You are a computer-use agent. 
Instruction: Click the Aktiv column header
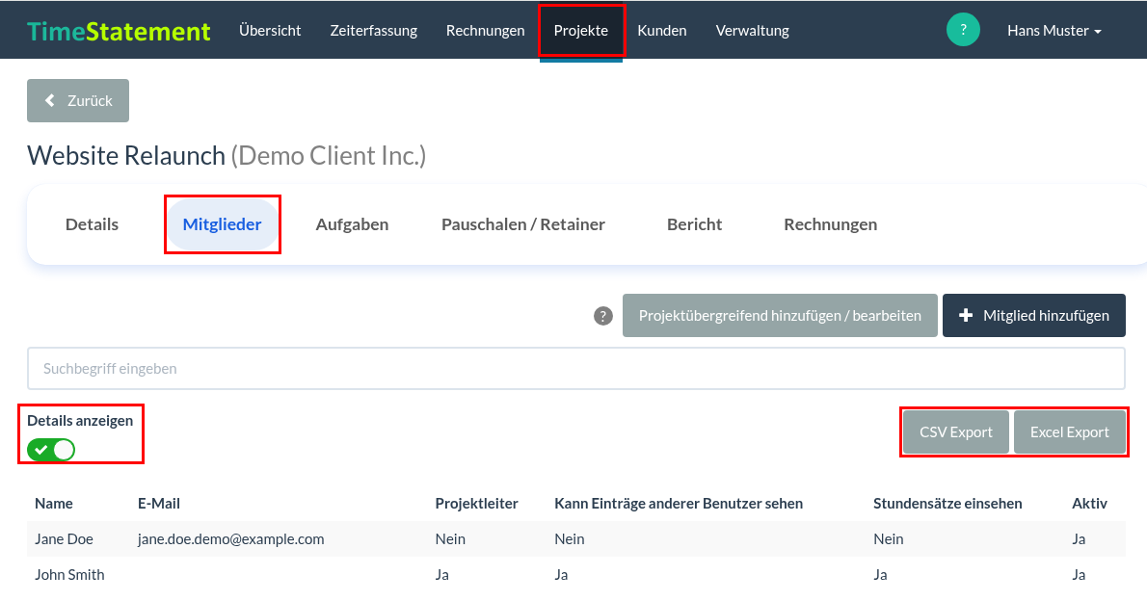click(x=1089, y=503)
